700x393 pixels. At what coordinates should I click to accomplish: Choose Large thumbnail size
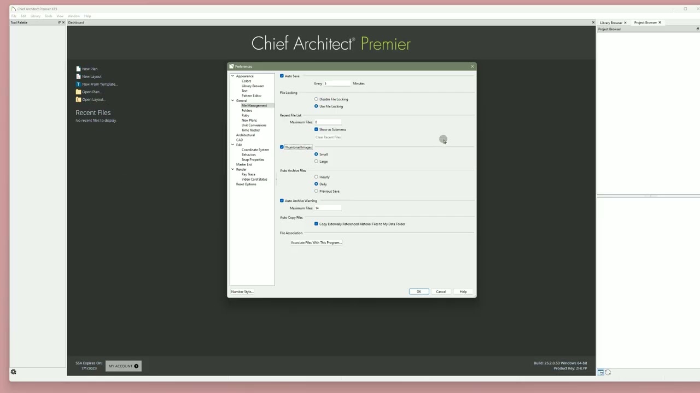pos(316,162)
